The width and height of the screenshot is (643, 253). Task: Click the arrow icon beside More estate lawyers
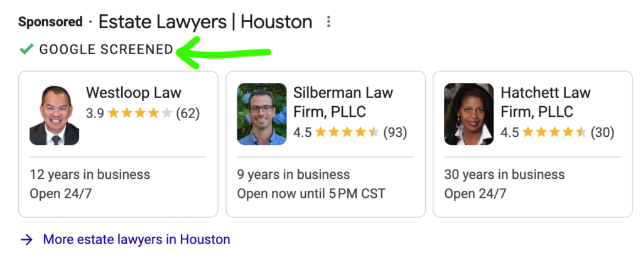(x=26, y=239)
